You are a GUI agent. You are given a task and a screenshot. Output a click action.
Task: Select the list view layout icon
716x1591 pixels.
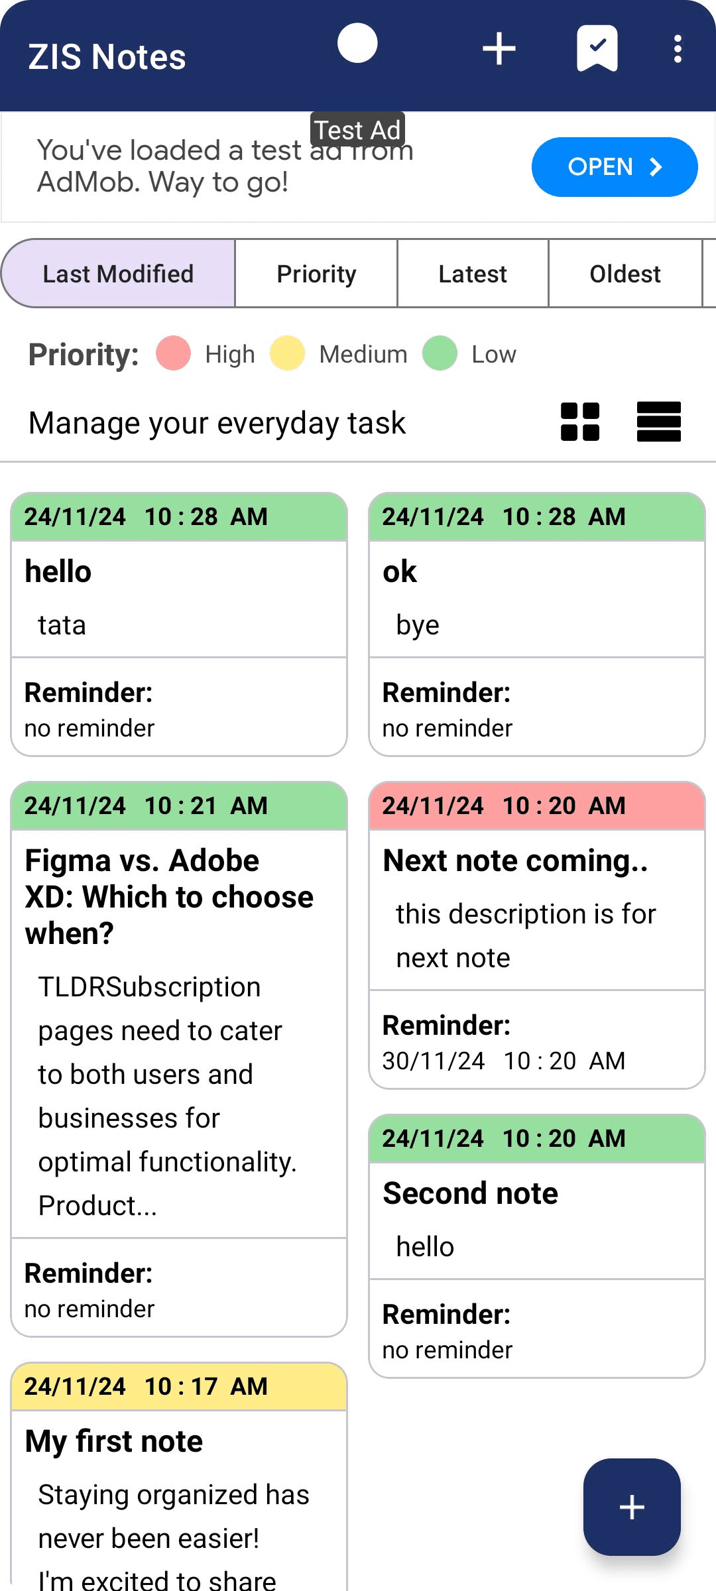pos(659,422)
